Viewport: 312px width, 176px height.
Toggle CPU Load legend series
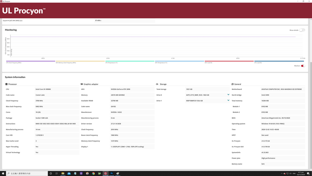pyautogui.click(x=279, y=62)
